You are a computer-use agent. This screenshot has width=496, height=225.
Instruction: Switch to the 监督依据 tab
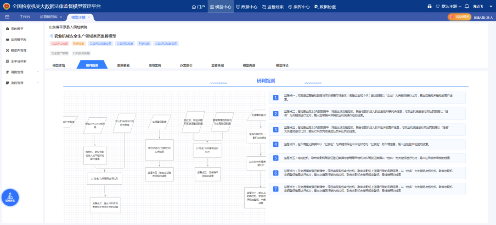point(217,66)
